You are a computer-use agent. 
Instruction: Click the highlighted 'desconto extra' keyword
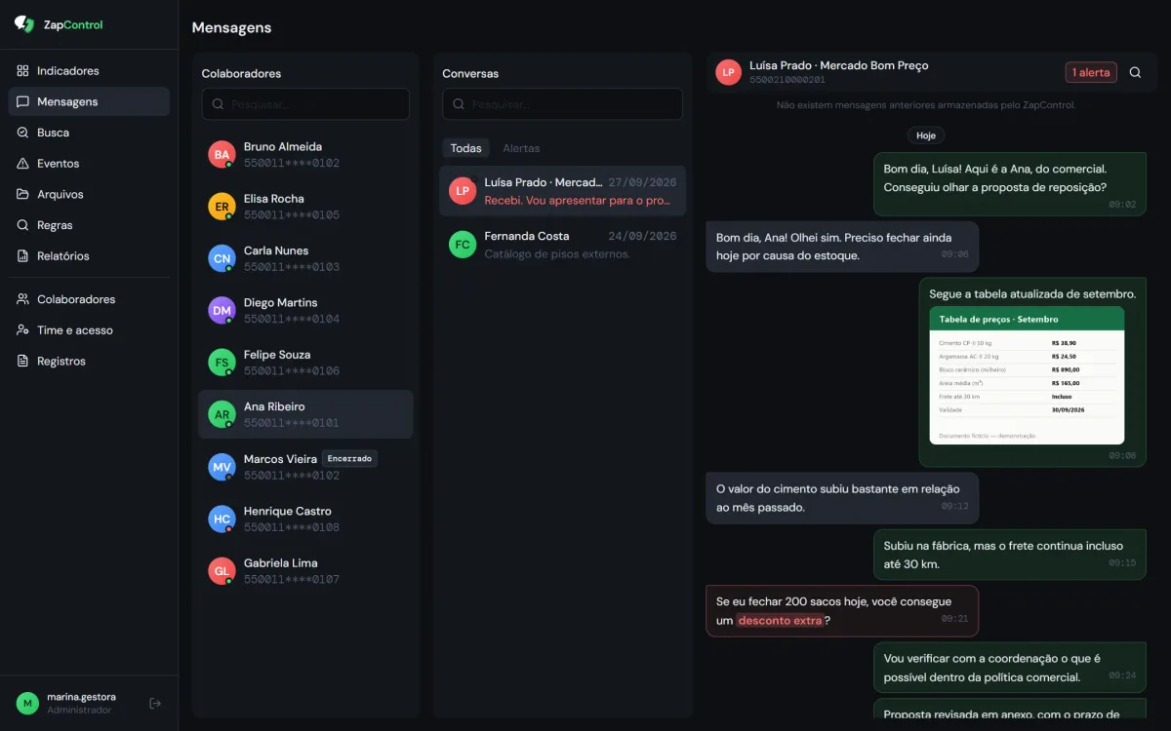(780, 621)
